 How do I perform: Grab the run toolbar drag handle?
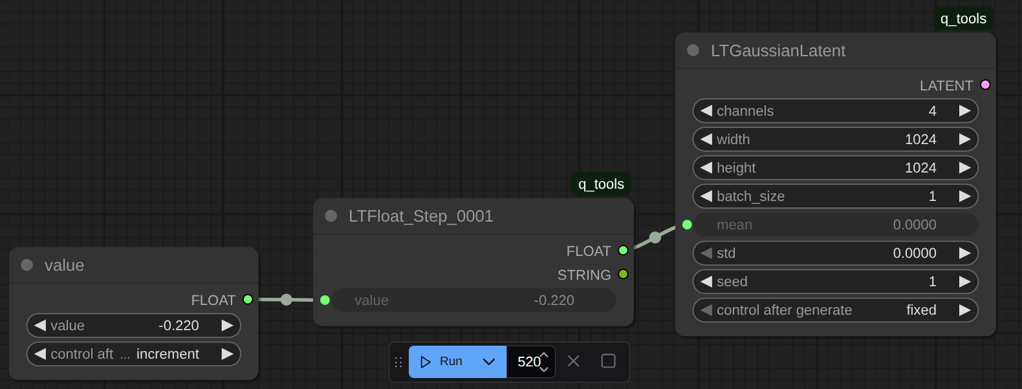[398, 362]
